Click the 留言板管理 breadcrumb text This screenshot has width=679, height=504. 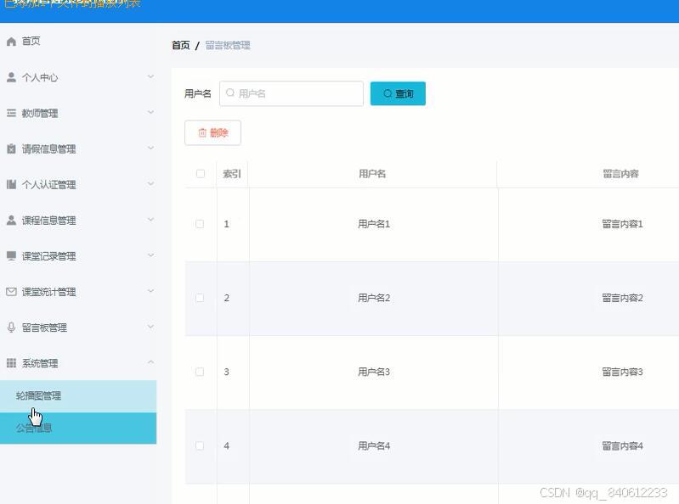click(228, 45)
